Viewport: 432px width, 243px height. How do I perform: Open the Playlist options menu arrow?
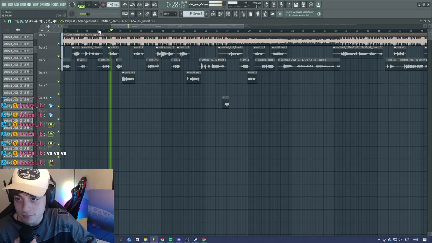tap(5, 21)
